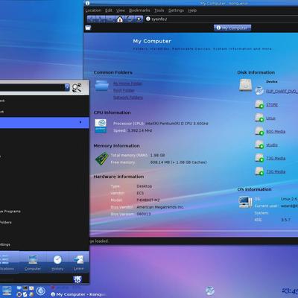Click the "My Computer" page heading

(x=152, y=41)
